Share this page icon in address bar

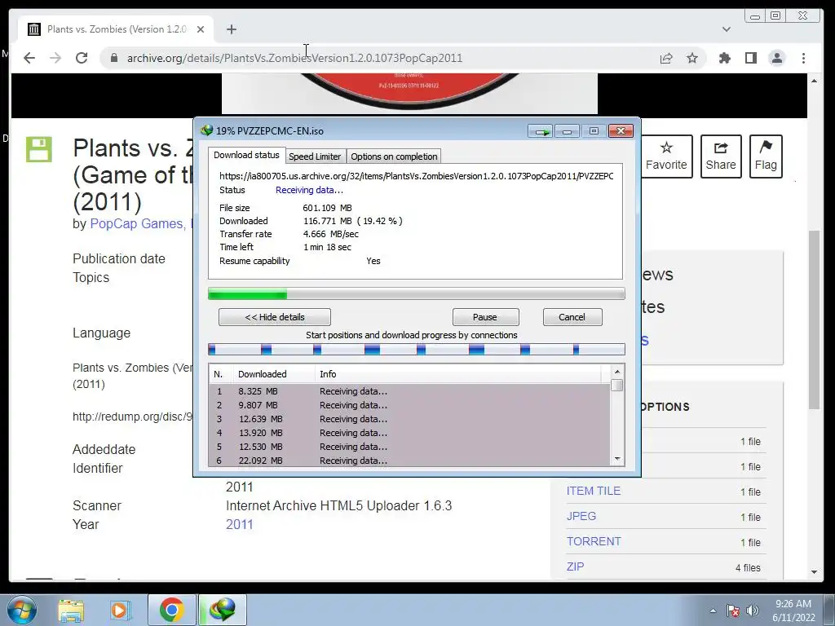click(666, 58)
